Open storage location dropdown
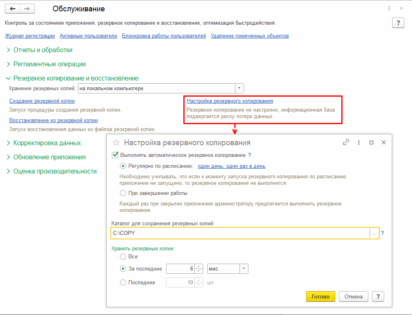 click(240, 88)
